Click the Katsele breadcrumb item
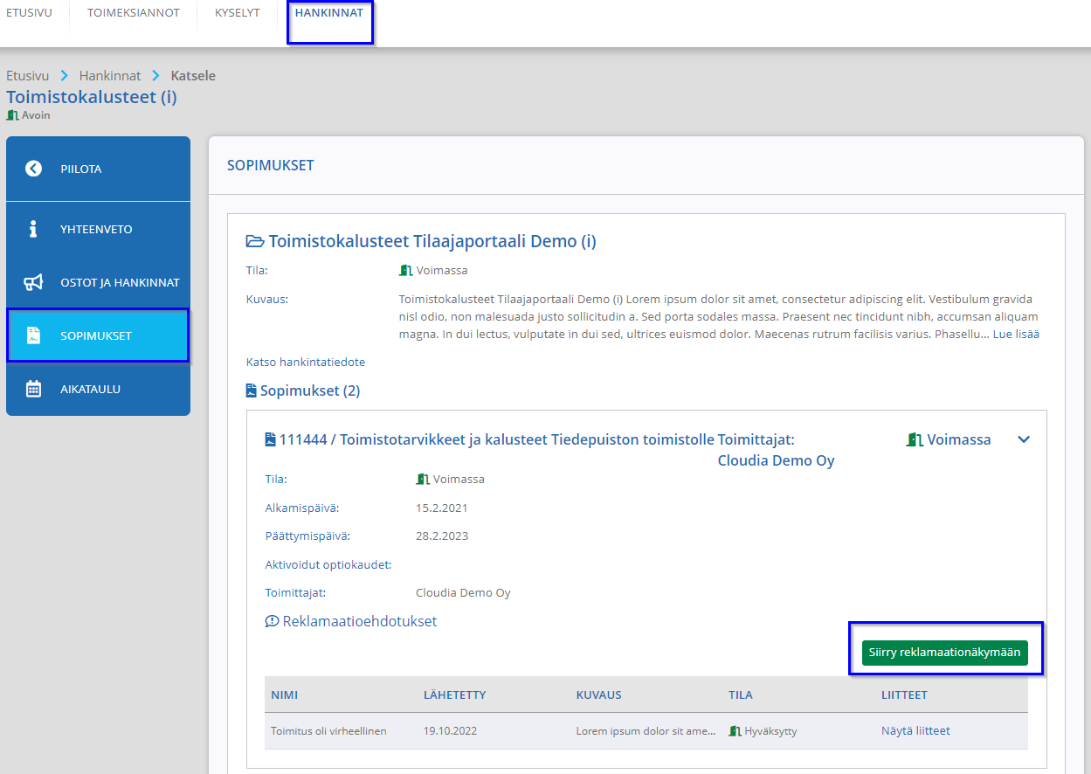The height and width of the screenshot is (774, 1091). point(193,76)
